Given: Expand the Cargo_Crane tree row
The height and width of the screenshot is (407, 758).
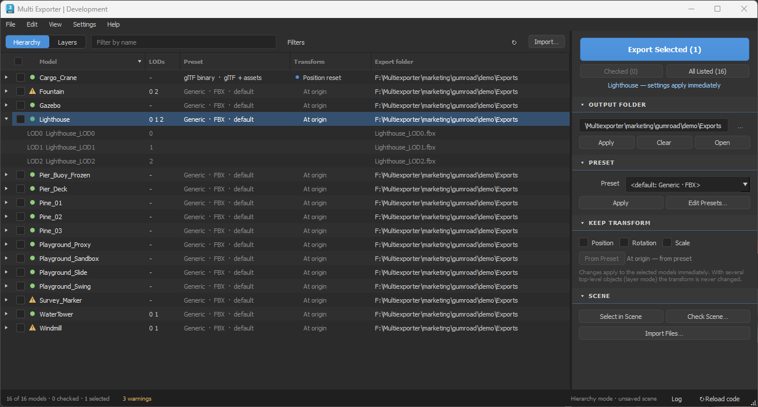Looking at the screenshot, I should click(x=6, y=78).
